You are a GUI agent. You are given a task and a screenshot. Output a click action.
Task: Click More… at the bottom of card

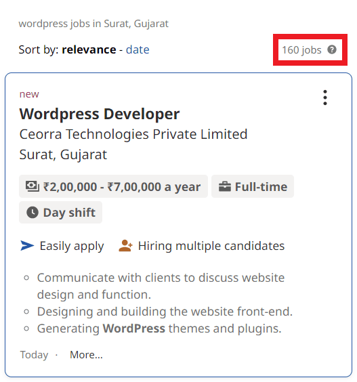click(x=86, y=355)
